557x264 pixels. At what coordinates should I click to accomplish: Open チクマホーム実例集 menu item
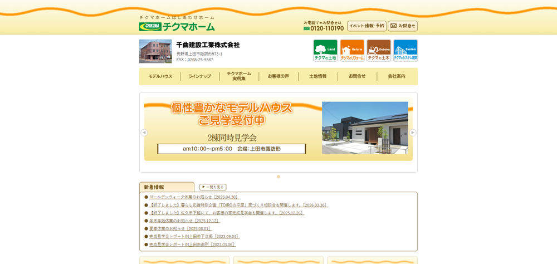pyautogui.click(x=239, y=76)
